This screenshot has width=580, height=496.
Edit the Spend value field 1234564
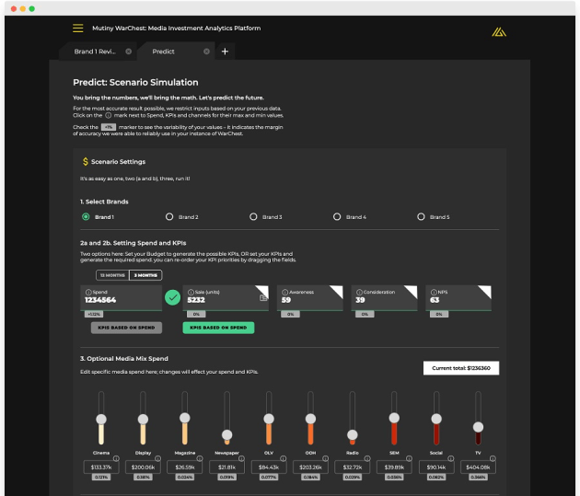pyautogui.click(x=121, y=297)
